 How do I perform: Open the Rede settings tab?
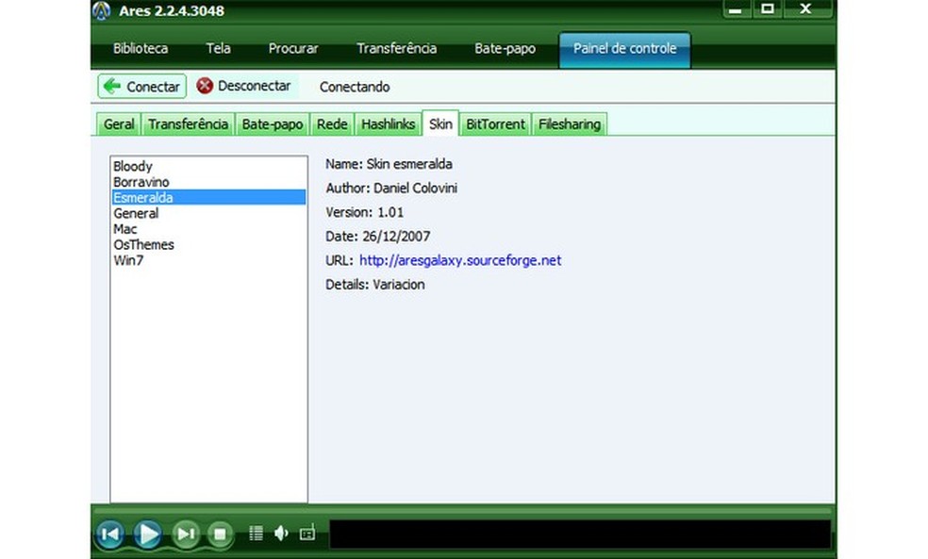click(332, 124)
